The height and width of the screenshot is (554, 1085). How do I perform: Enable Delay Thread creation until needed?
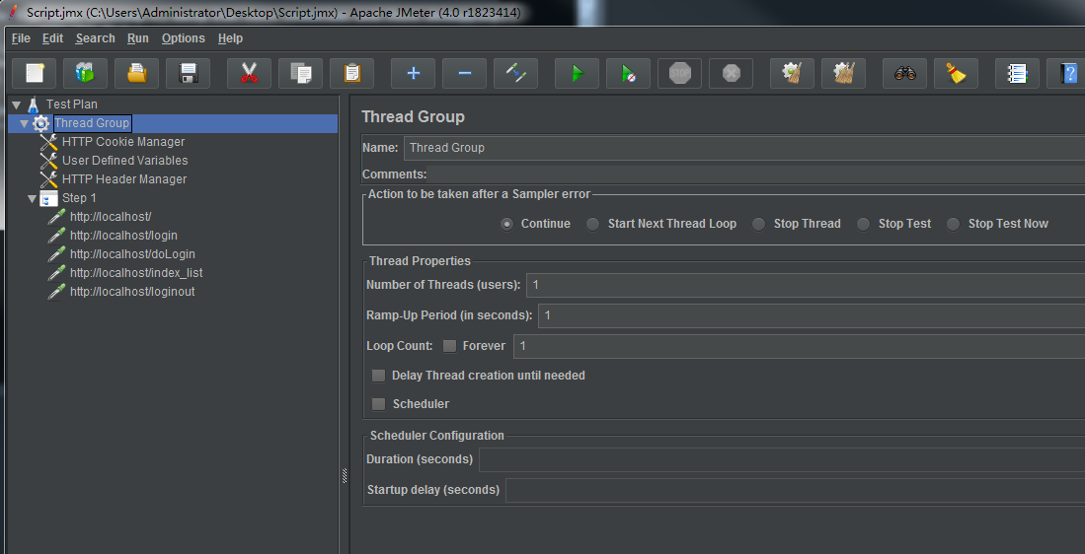pos(378,376)
